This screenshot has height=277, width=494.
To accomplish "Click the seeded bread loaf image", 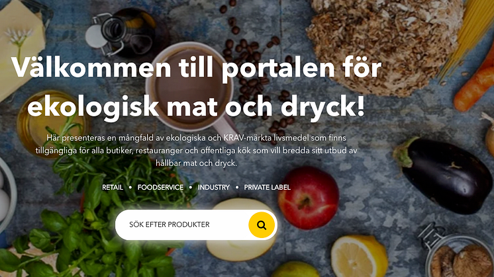I will [x=384, y=44].
